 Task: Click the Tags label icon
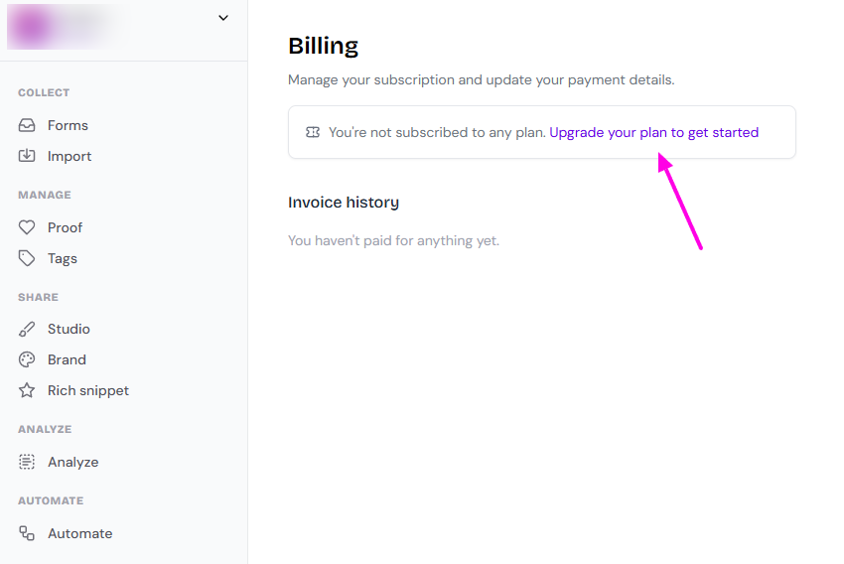(x=27, y=258)
